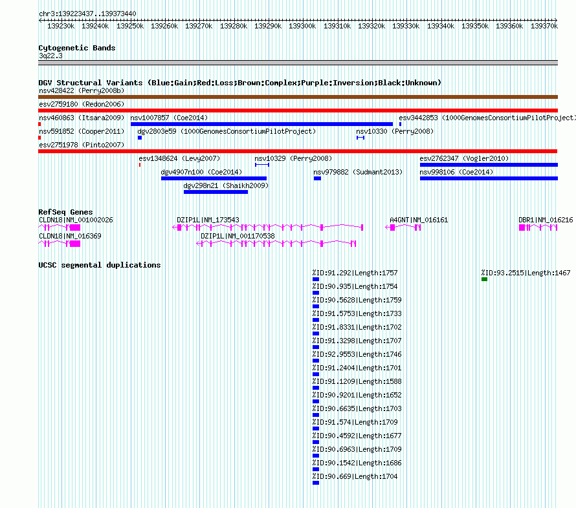
Task: Click the nsv1007857 (Coe2014) label
Action: click(169, 118)
